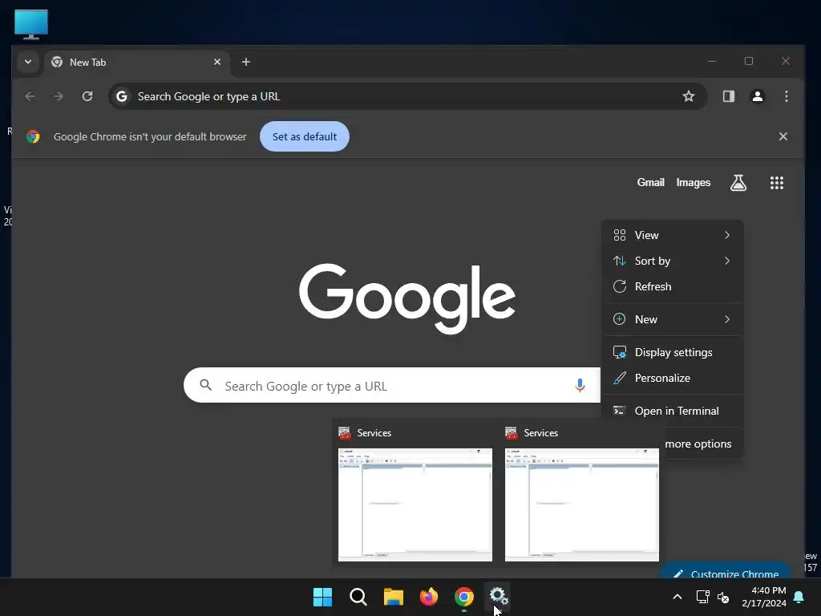The height and width of the screenshot is (616, 821).
Task: Open the Chrome profile avatar
Action: pyautogui.click(x=757, y=96)
